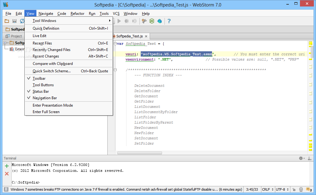
Task: Close terminal session with red X icon
Action: 7,174
